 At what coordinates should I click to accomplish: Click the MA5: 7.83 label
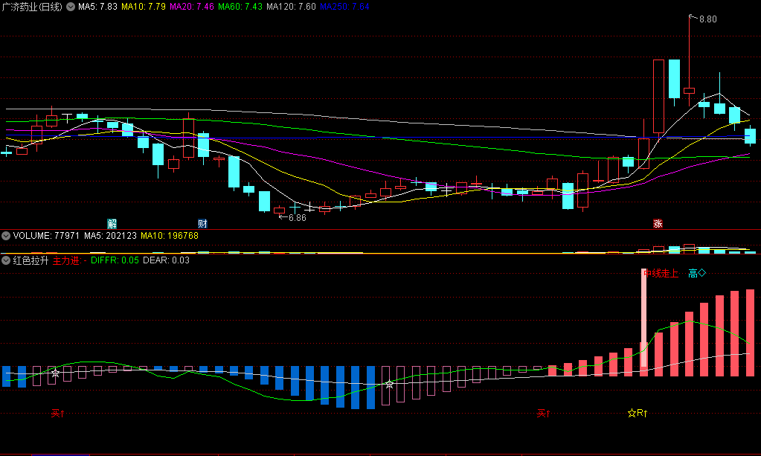[97, 7]
